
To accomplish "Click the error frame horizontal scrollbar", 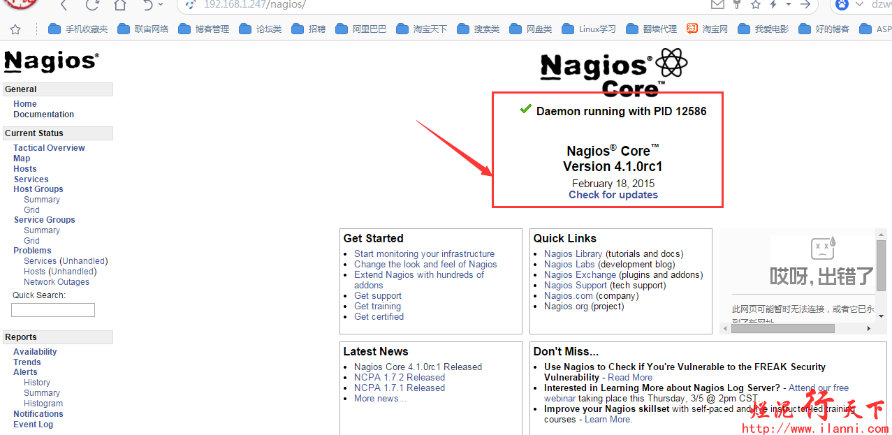I will [783, 328].
